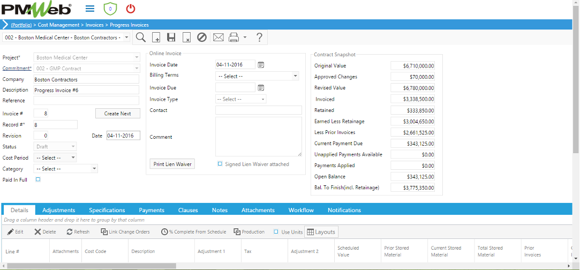580x270 pixels.
Task: Click the Comment text area
Action: coord(259,137)
